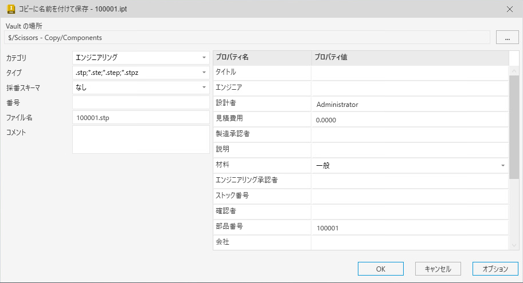The height and width of the screenshot is (283, 523).
Task: Expand the カテゴリ dropdown
Action: 204,57
